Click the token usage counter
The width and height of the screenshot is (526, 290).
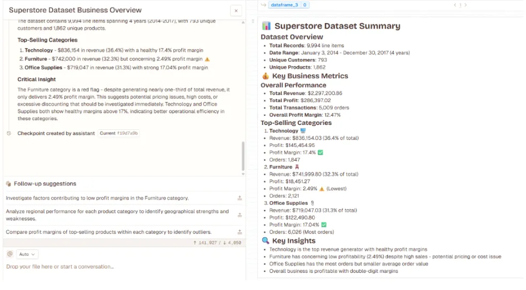coord(217,243)
